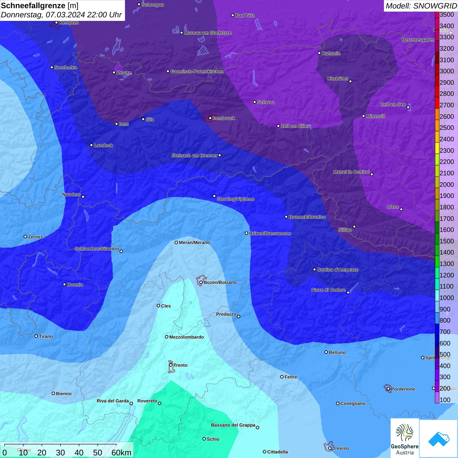Click the red 2700 m legend swatch
Screen dimensions: 458x458
coord(437,103)
